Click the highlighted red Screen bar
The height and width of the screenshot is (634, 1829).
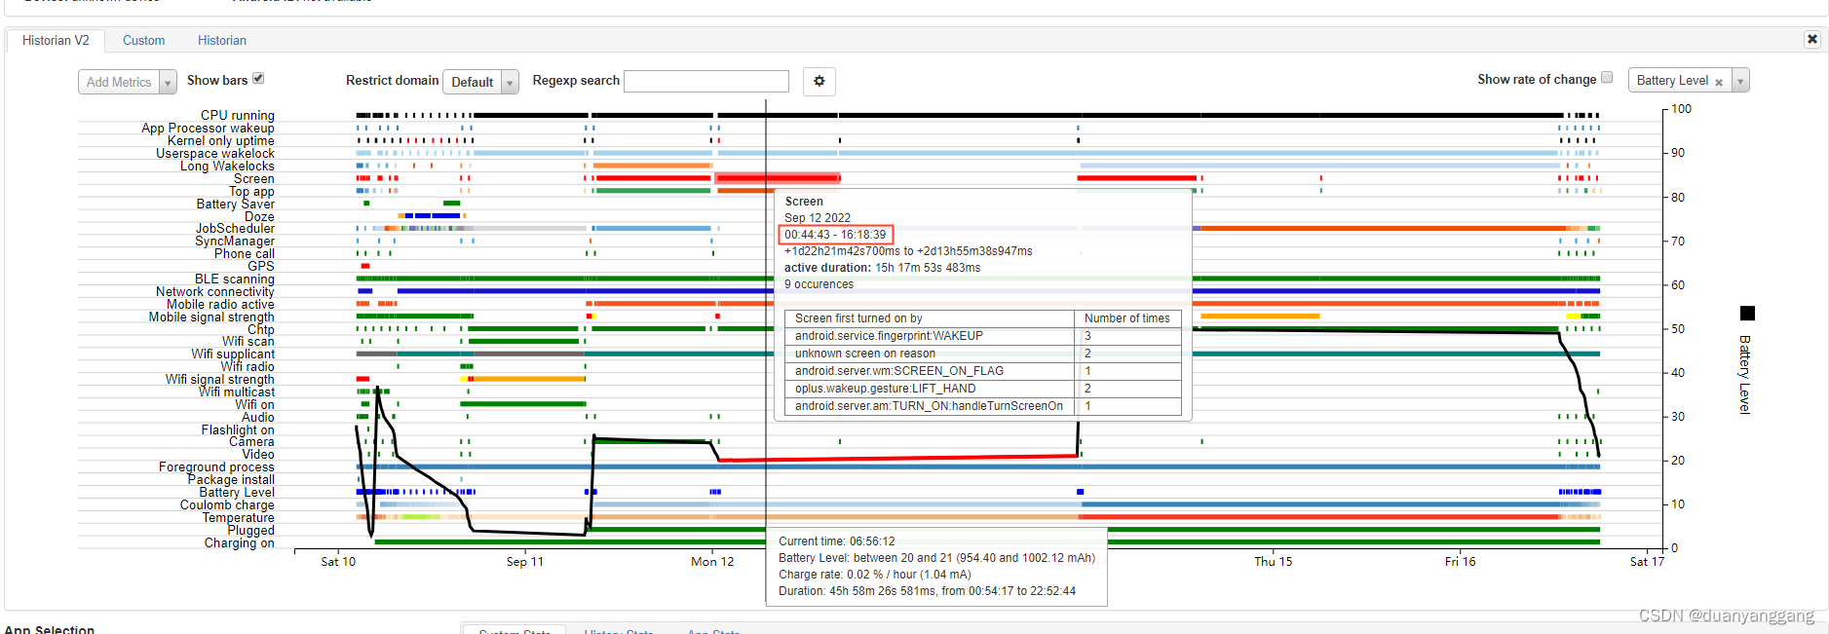pyautogui.click(x=778, y=178)
